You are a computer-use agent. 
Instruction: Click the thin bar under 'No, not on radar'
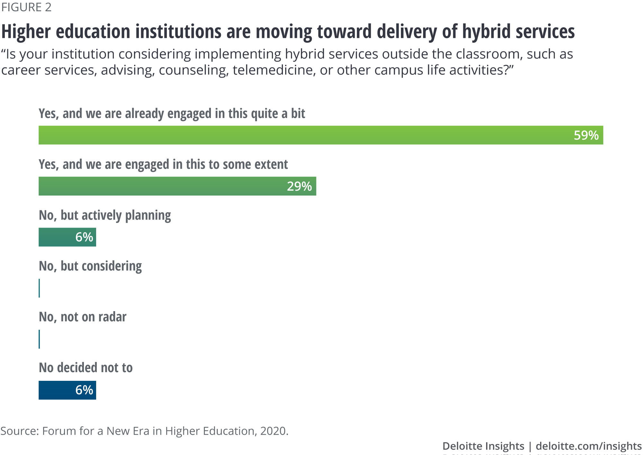[x=39, y=339]
